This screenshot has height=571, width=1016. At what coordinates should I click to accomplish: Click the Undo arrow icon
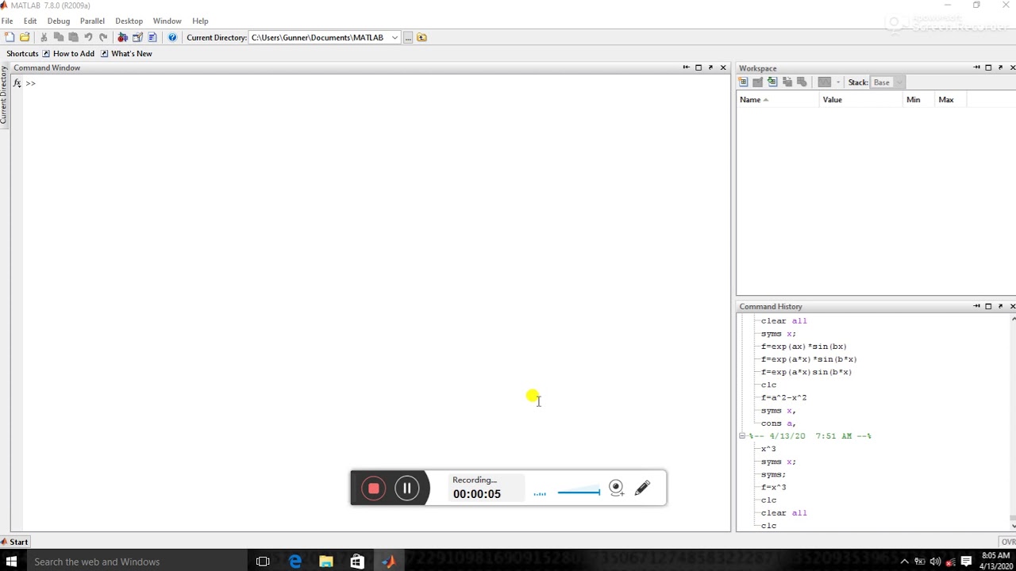click(x=88, y=37)
